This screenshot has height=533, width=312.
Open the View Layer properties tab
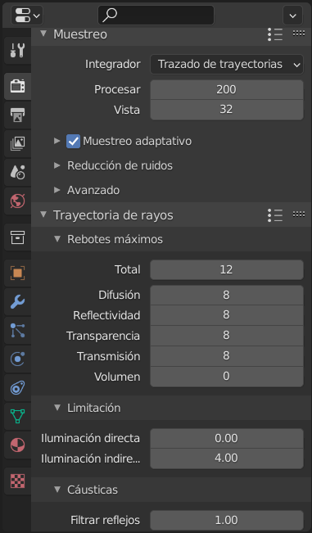[17, 144]
